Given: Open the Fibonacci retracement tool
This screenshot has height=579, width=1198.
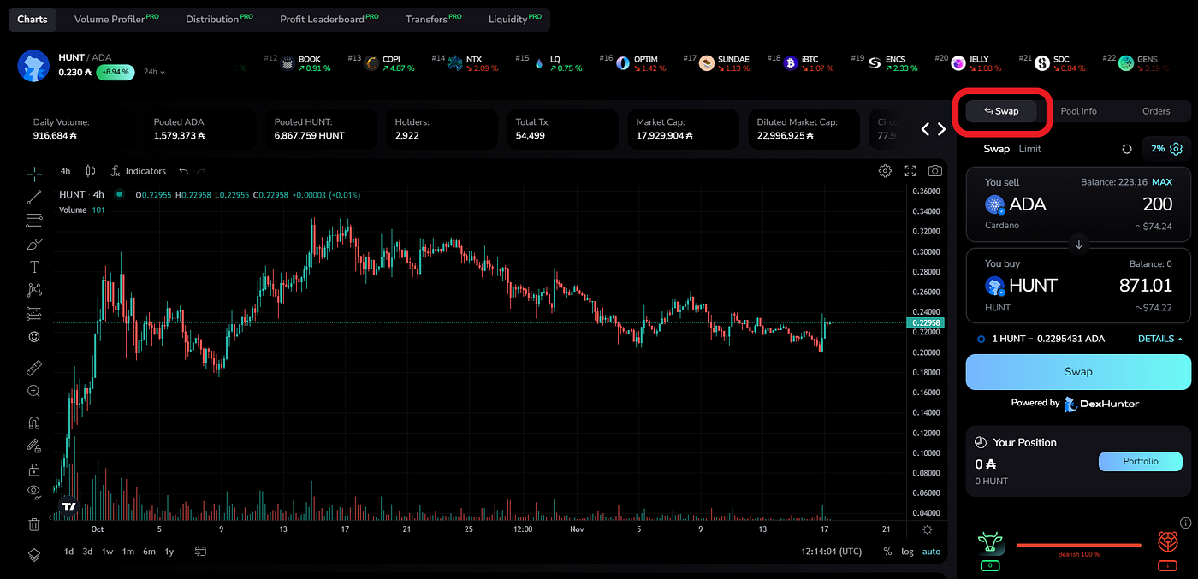Looking at the screenshot, I should click(34, 221).
